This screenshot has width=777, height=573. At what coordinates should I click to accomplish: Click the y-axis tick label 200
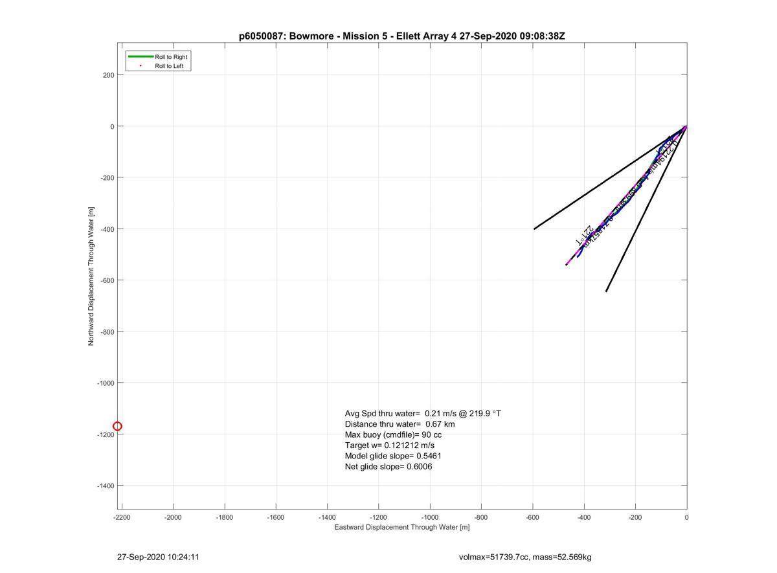tap(108, 75)
